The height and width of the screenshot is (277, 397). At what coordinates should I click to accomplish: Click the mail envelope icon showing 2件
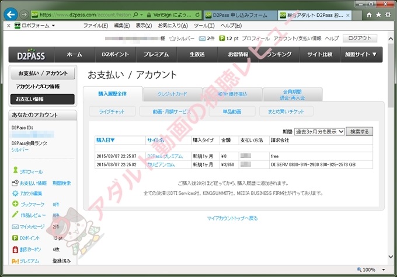pos(202,38)
